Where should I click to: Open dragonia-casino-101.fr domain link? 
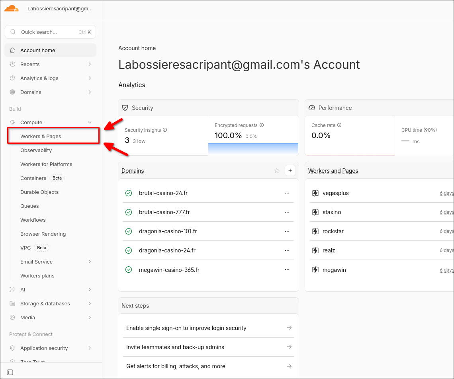click(168, 231)
